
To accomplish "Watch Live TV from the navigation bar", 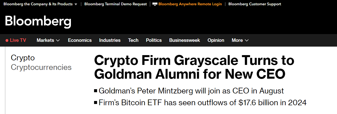I will [x=18, y=40].
